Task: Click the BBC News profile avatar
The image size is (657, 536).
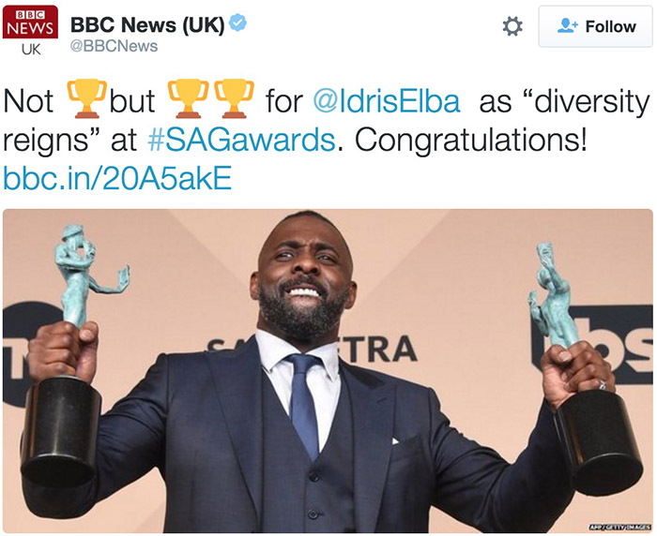Action: 30,31
